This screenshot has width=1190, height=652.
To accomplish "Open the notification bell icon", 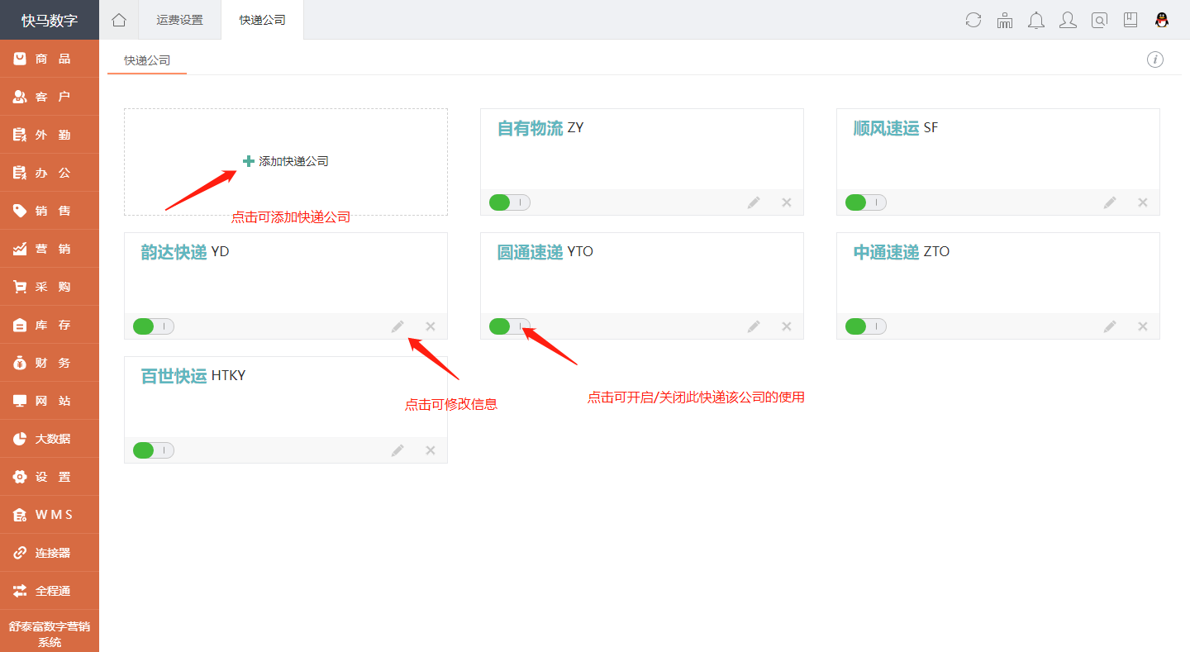I will (1036, 21).
